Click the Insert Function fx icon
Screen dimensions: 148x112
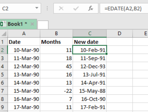[x=91, y=8]
